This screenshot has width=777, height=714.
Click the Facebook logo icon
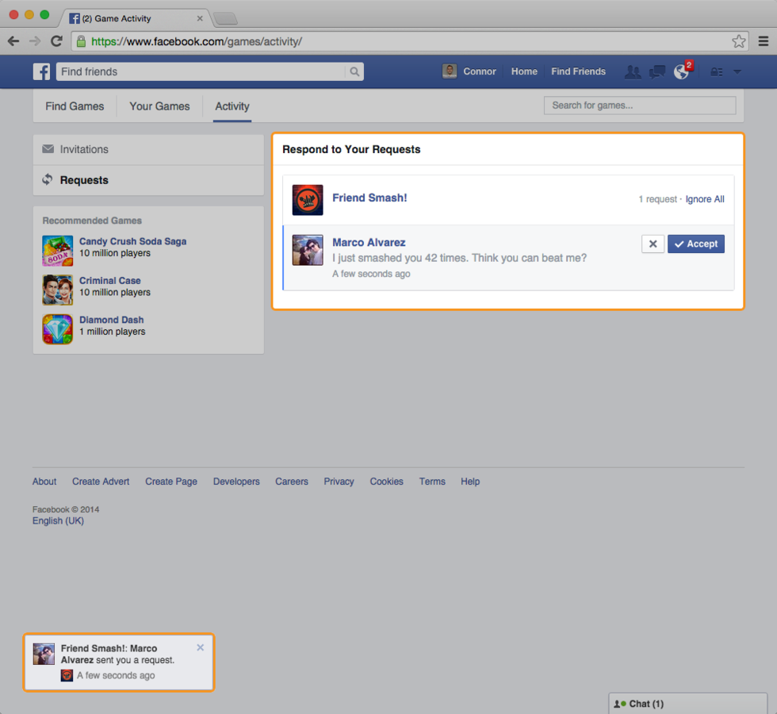pos(41,72)
